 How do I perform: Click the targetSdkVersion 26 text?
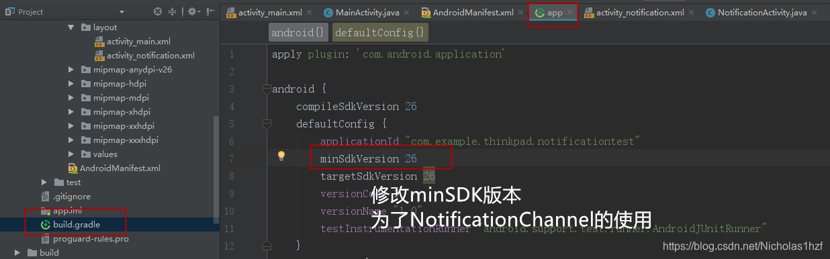(x=378, y=176)
